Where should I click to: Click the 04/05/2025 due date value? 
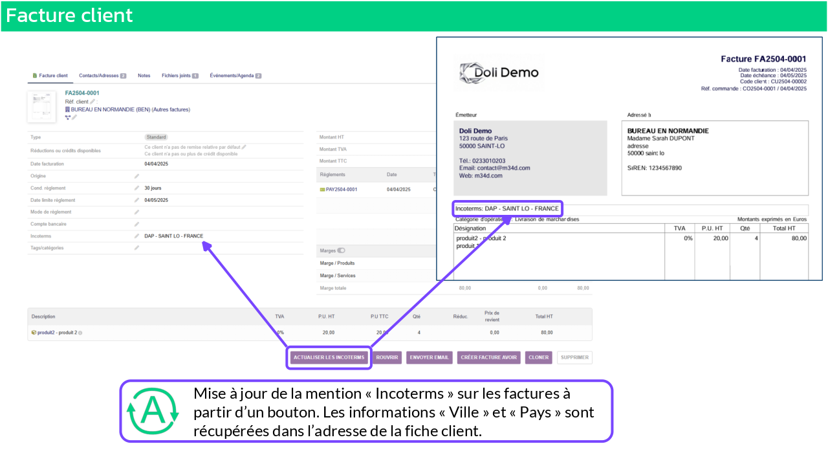tap(156, 200)
